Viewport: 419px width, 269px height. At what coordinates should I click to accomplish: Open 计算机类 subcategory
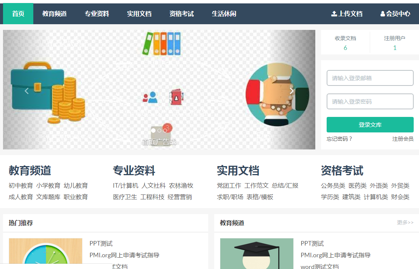pos(376,197)
